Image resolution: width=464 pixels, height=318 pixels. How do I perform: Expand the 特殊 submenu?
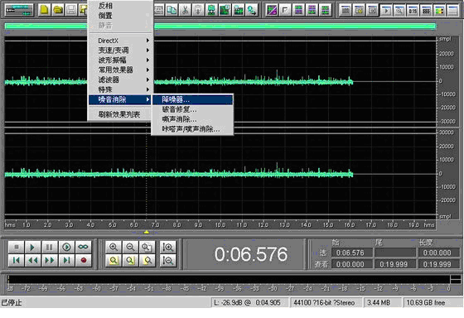tap(121, 89)
